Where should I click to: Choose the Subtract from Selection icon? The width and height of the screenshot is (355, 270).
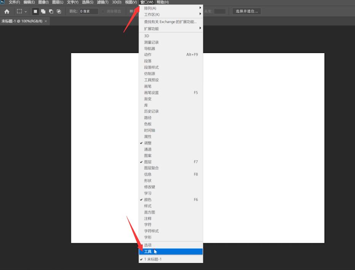point(51,11)
